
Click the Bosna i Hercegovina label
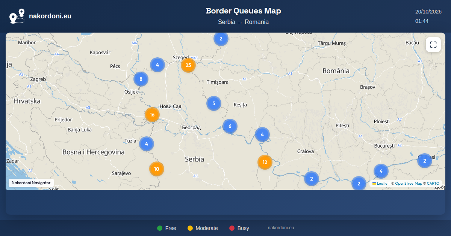pos(93,152)
